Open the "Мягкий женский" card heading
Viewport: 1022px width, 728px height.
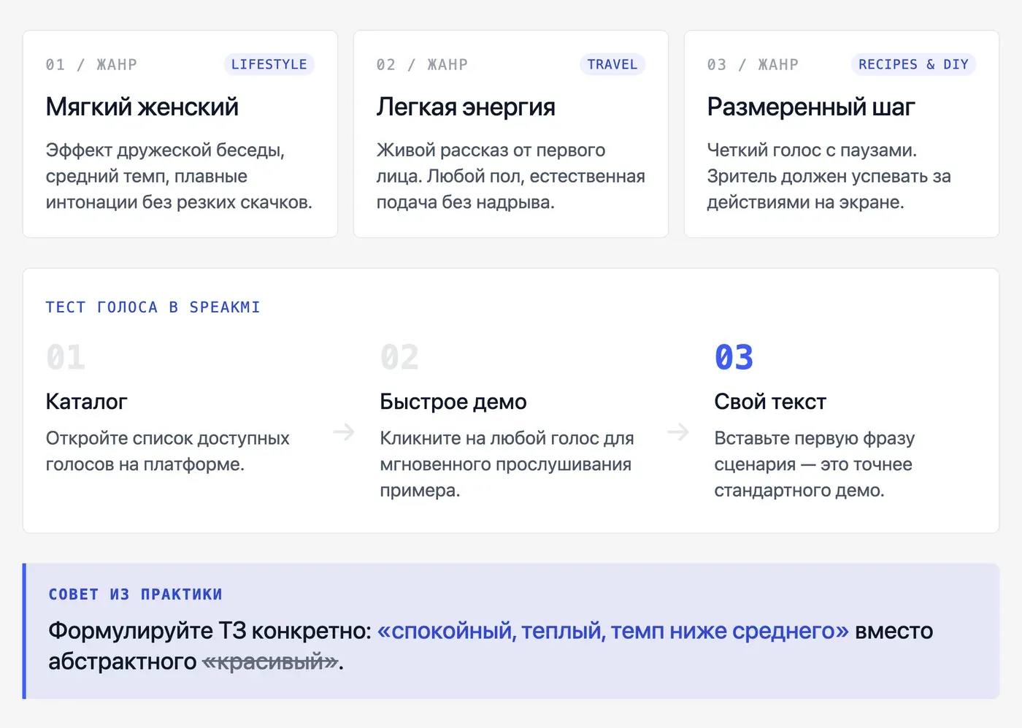tap(142, 107)
